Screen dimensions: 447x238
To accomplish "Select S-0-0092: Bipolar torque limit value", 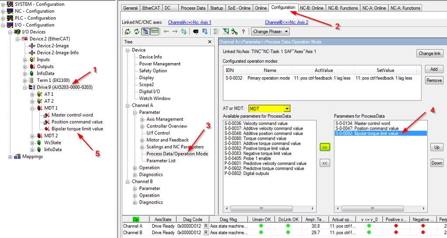I will pyautogui.click(x=380, y=134).
